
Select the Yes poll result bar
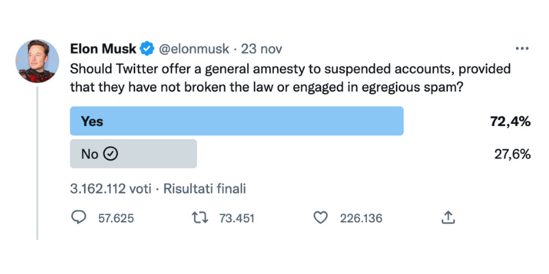237,122
